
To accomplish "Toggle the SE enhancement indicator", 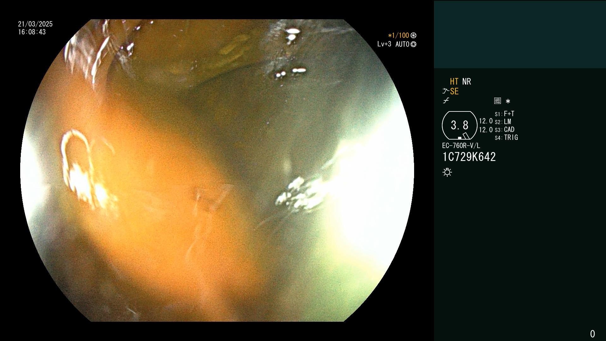I will (454, 91).
